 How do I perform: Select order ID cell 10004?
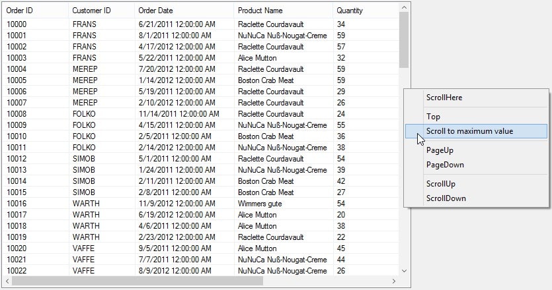coord(36,69)
